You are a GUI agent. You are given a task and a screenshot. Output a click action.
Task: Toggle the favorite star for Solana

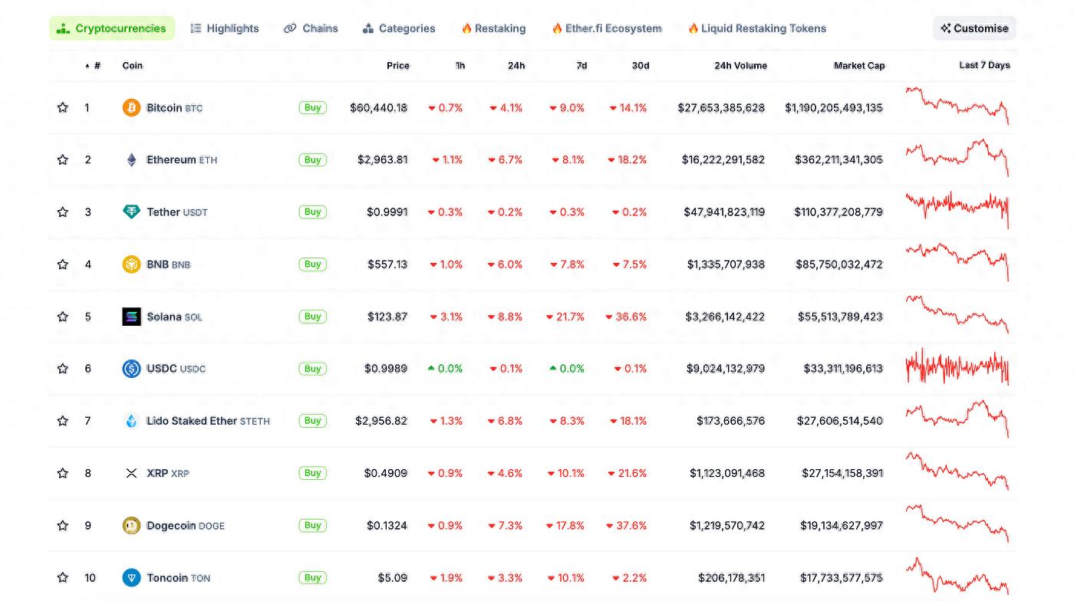coord(63,317)
